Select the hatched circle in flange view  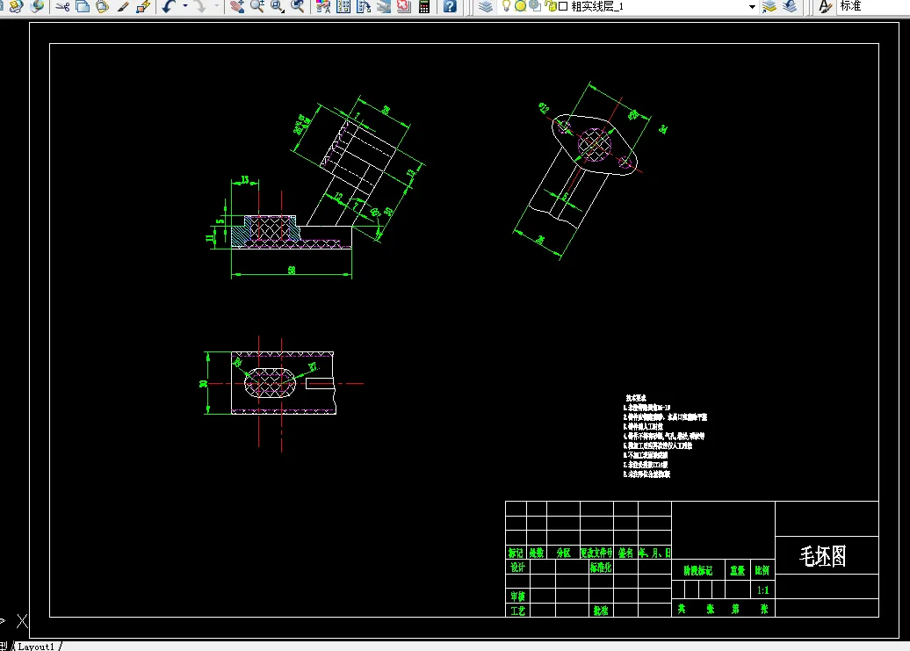pos(595,144)
